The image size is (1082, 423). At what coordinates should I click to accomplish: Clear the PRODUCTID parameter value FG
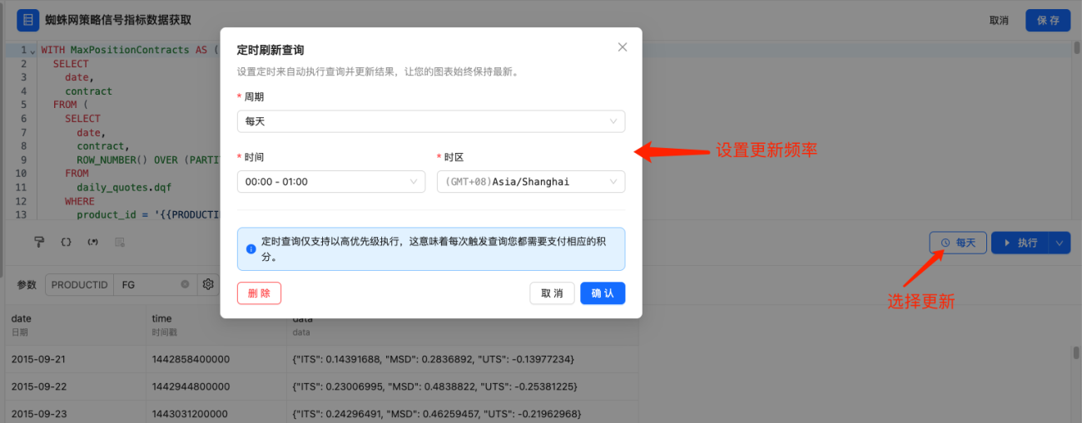click(x=186, y=284)
